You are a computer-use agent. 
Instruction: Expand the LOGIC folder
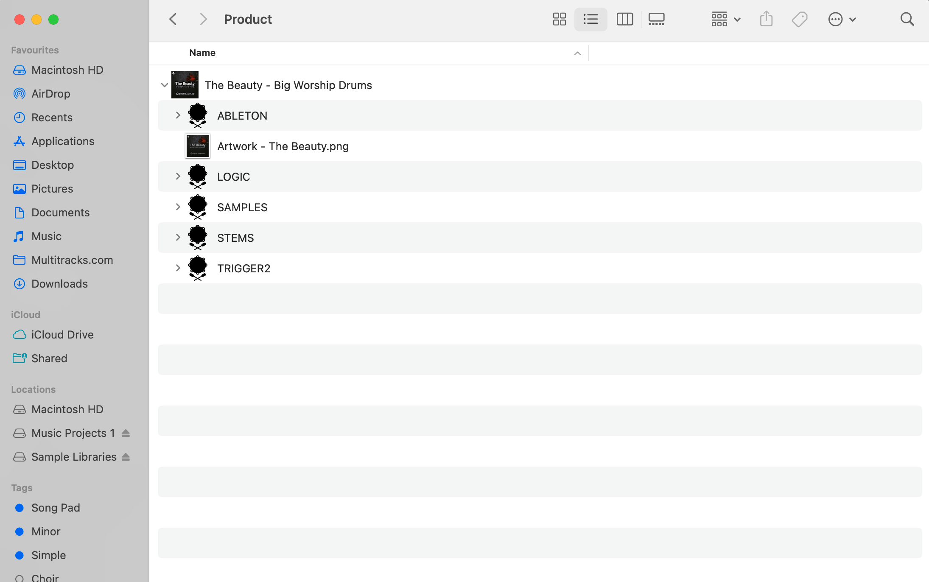pyautogui.click(x=178, y=176)
